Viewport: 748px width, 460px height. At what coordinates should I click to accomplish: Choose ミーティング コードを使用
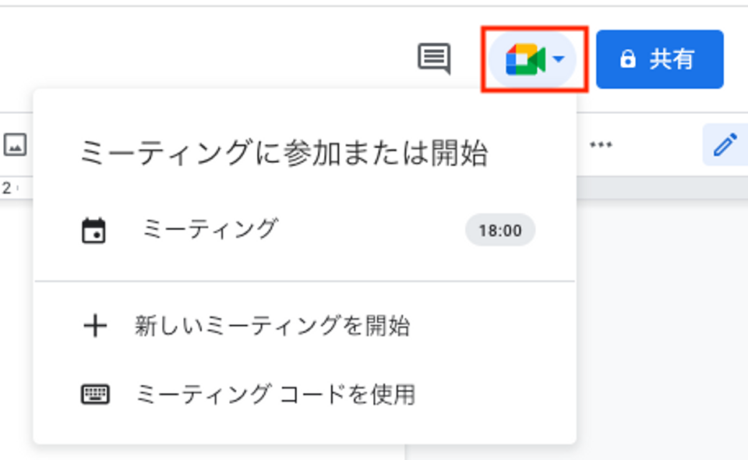pos(275,395)
